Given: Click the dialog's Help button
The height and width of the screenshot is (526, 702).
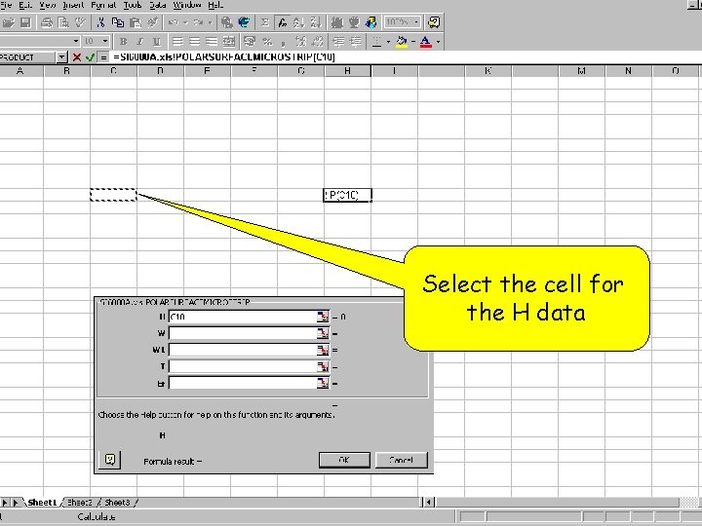Looking at the screenshot, I should [109, 460].
